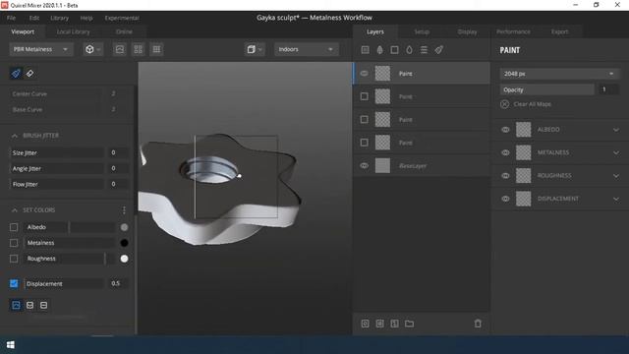Switch to four-tile viewport layout
This screenshot has width=629, height=354.
[138, 49]
